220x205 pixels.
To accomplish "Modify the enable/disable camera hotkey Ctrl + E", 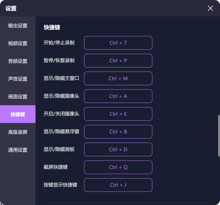I will coord(118,114).
